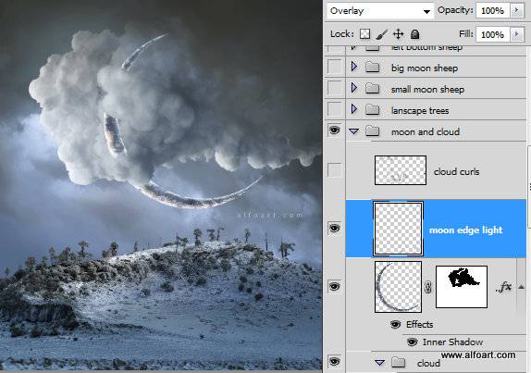Hide the moon and cloud group
This screenshot has width=531, height=373.
coord(335,131)
